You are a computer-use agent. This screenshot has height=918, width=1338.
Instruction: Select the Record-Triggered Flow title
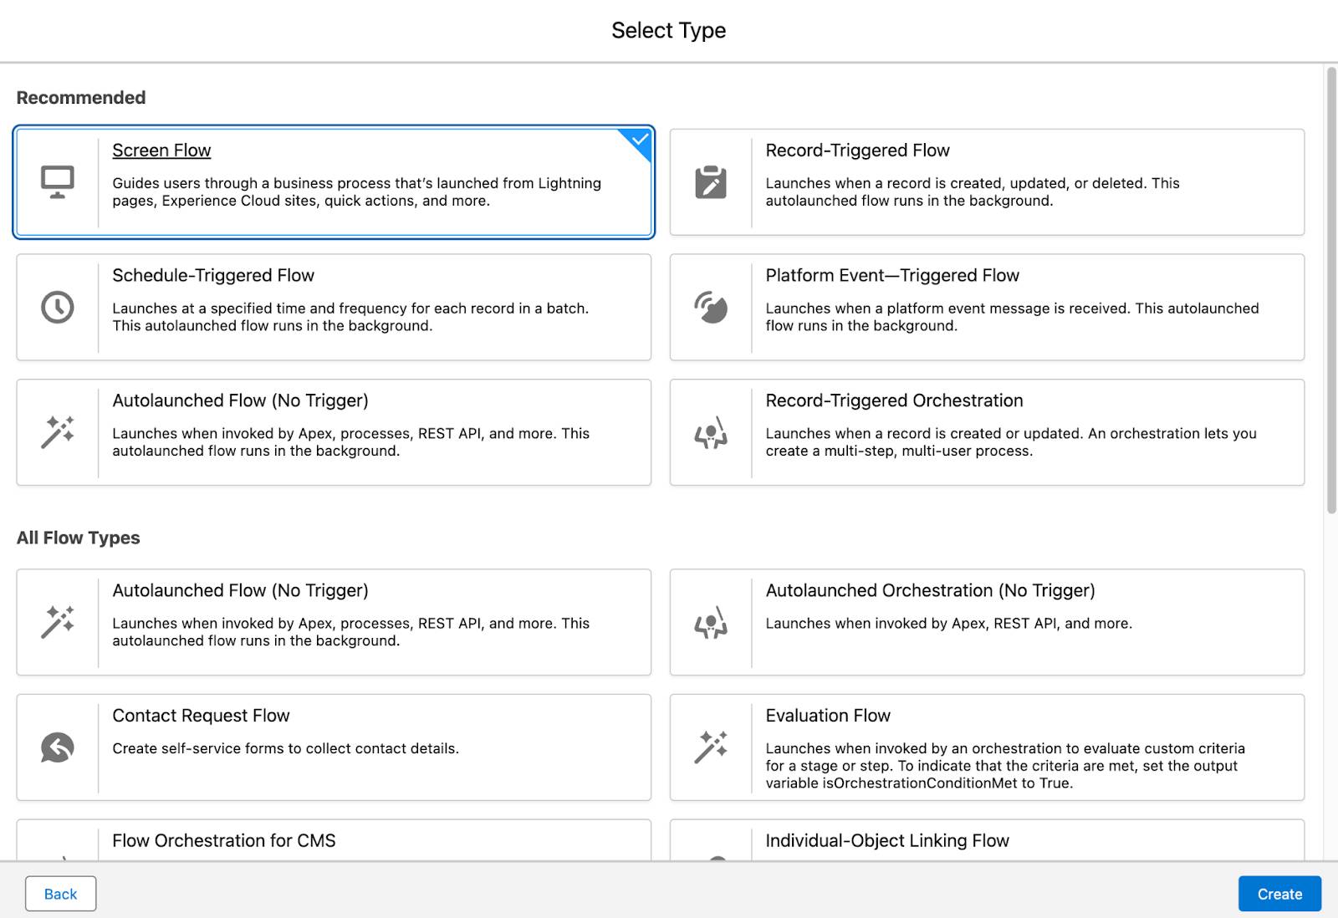point(857,150)
